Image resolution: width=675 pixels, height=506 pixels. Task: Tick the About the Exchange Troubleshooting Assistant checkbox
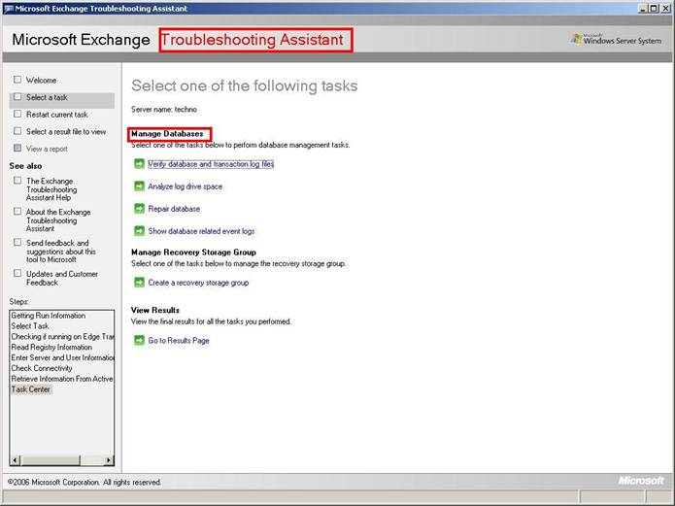[x=17, y=212]
